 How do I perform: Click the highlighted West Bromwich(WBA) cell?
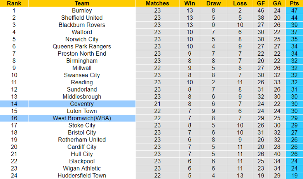pos(82,118)
